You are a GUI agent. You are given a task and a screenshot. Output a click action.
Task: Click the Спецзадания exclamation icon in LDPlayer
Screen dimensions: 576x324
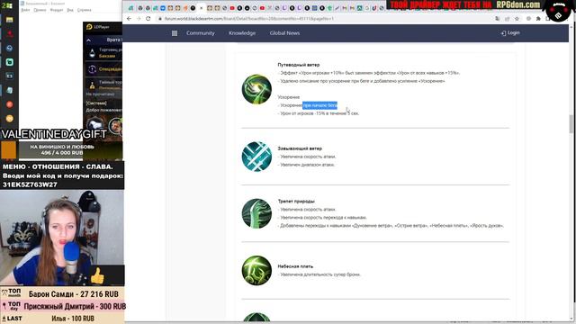92,68
